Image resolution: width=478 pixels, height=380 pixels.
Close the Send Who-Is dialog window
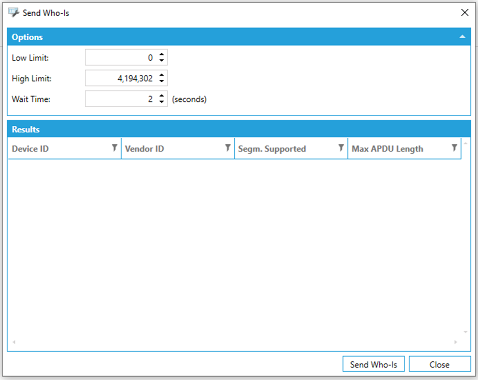pos(465,13)
